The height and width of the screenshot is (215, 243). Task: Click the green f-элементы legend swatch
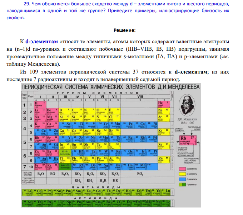[x=182, y=185]
